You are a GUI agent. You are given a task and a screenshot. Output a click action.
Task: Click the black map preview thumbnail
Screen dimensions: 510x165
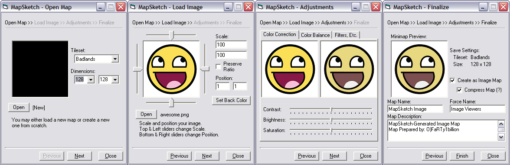coord(40,69)
